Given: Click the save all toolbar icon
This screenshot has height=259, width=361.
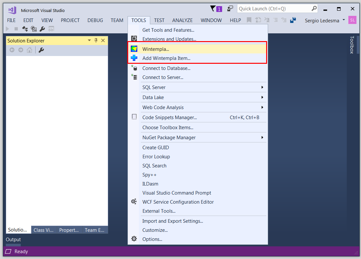Looking at the screenshot, I should click(293, 20).
